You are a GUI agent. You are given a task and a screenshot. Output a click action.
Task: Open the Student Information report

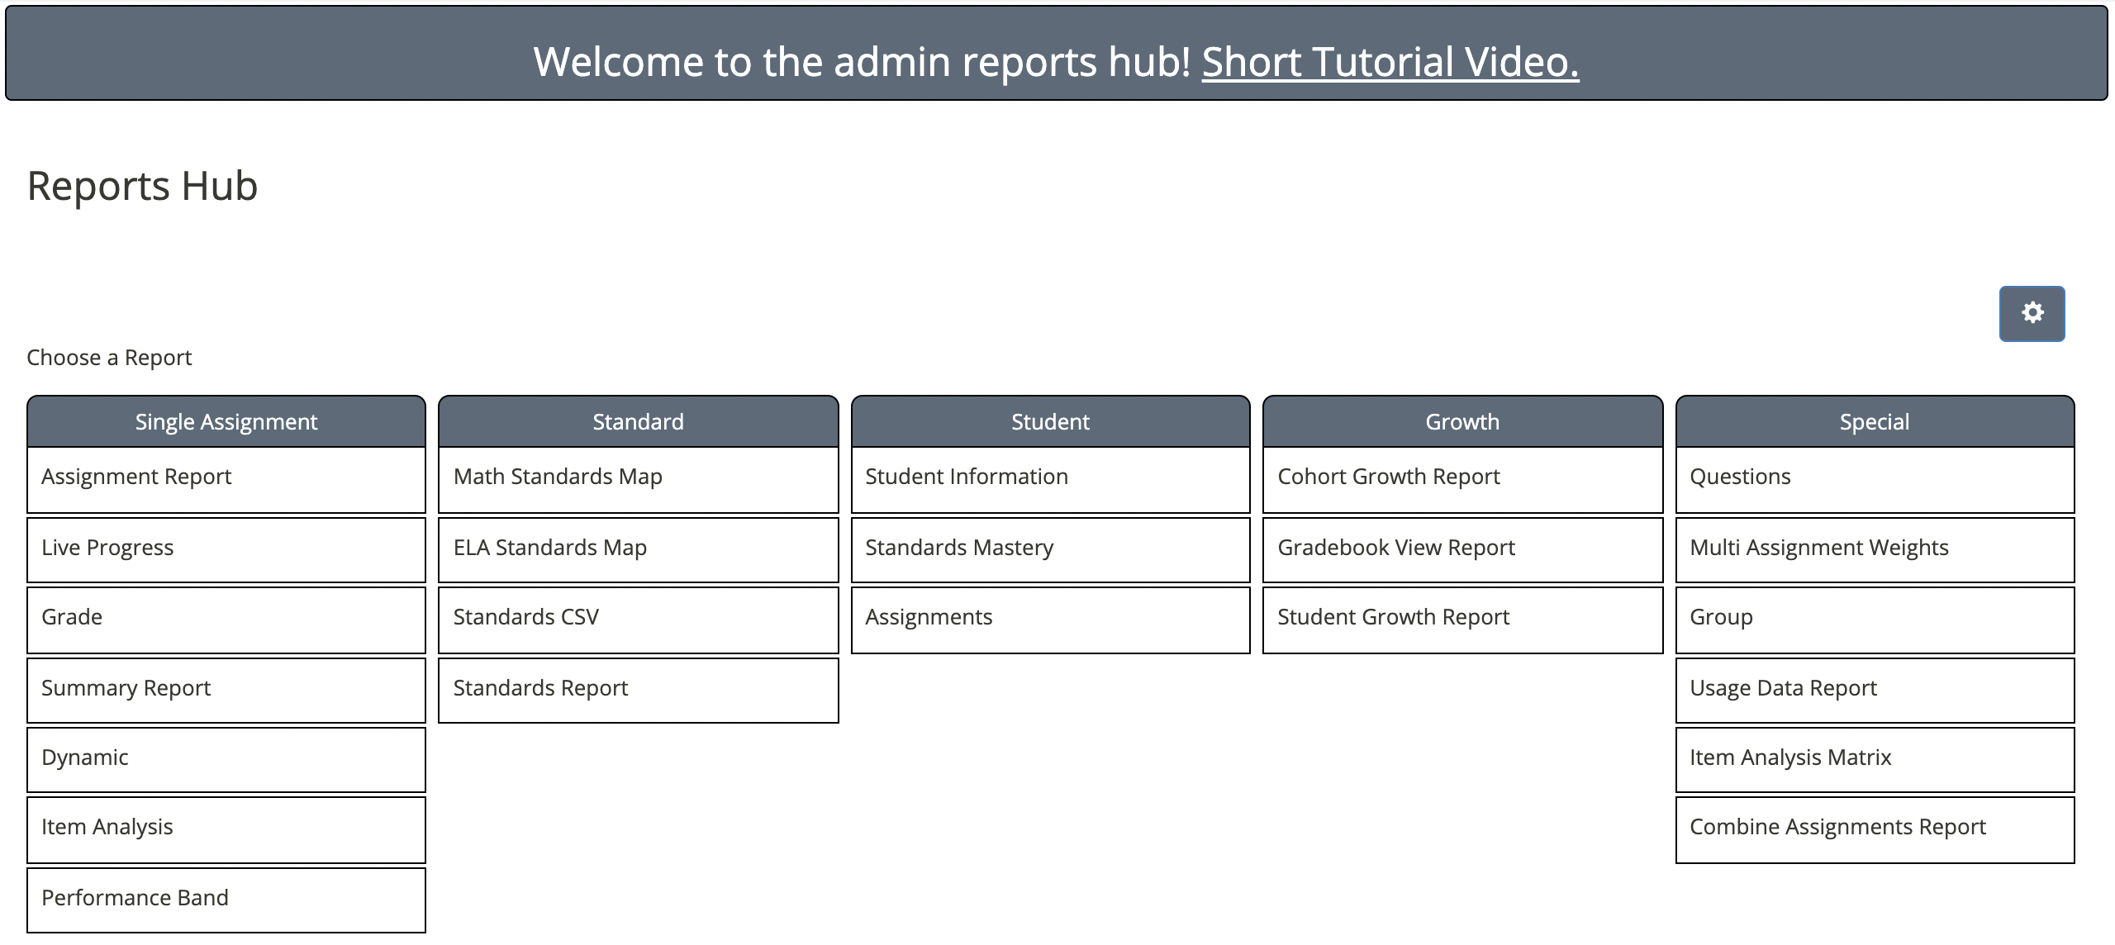click(x=1050, y=478)
